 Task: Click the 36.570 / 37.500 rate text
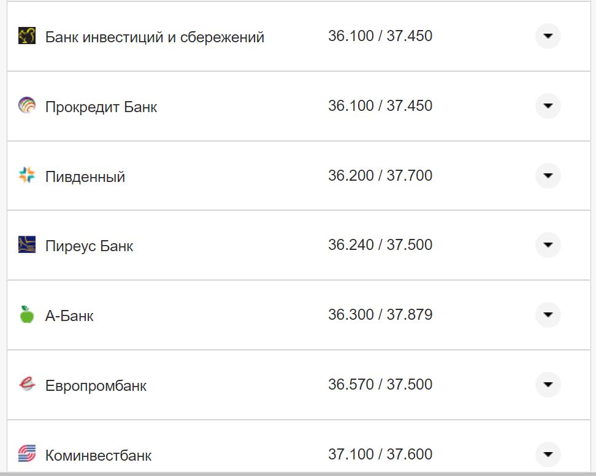point(381,384)
